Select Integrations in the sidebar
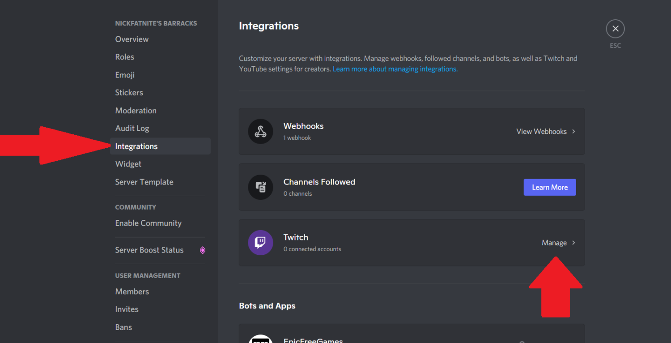671x343 pixels. [160, 146]
